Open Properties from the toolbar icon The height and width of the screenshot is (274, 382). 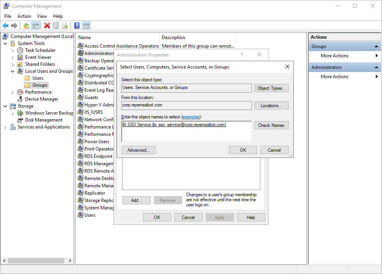point(56,26)
